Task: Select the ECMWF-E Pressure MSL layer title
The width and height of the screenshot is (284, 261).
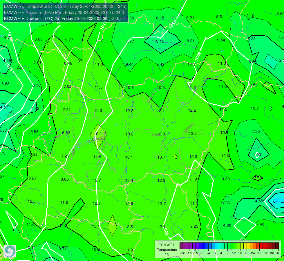Action: (64, 12)
